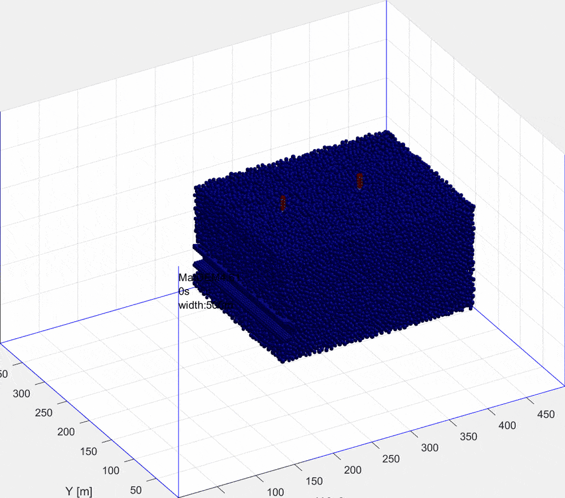Click X-axis tick label 300
This screenshot has width=565, height=498.
coord(429,448)
